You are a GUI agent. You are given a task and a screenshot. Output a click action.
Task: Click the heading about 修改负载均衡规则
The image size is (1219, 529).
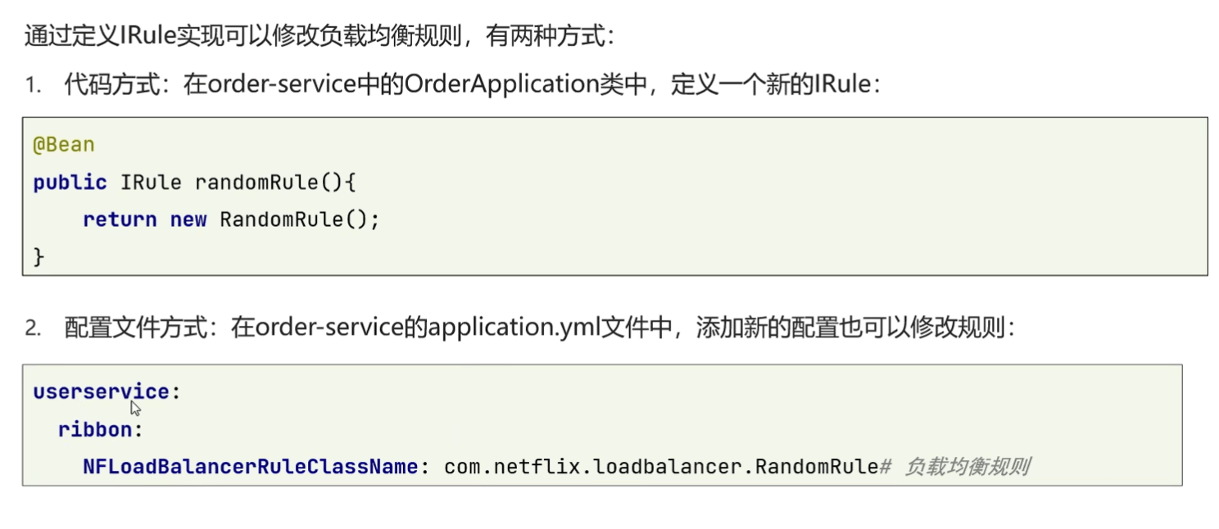318,35
